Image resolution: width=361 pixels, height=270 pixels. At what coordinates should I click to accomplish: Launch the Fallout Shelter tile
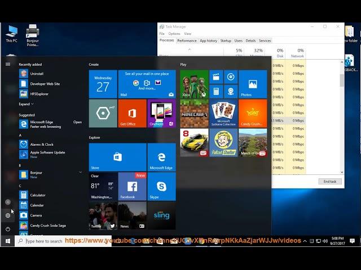click(223, 142)
